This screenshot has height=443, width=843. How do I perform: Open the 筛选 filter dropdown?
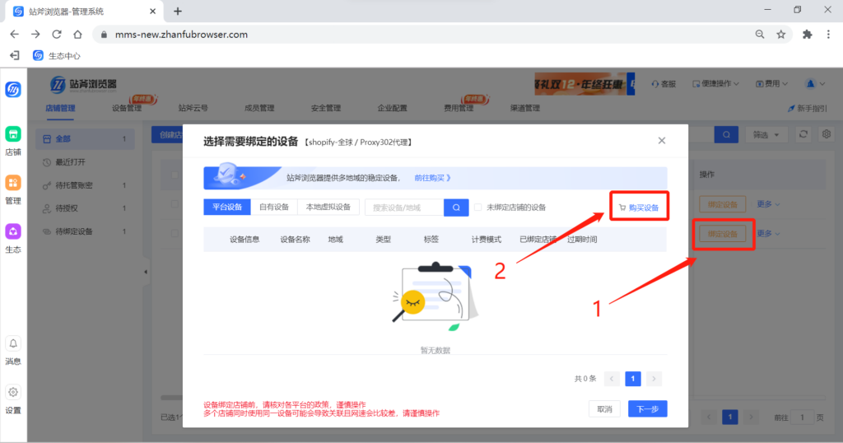pos(766,135)
